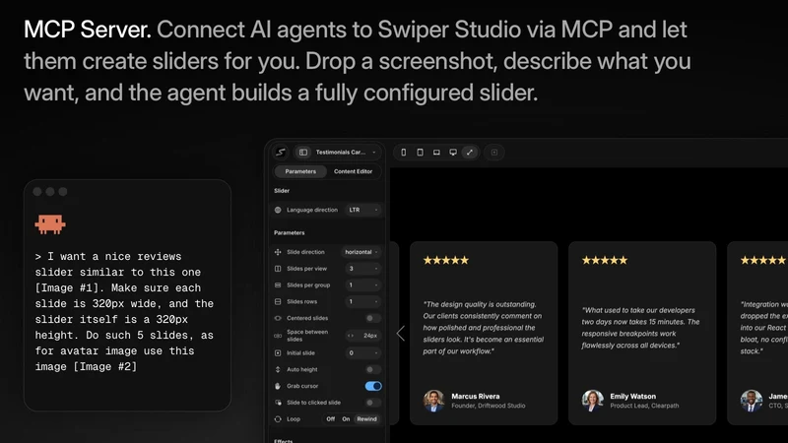Click Emily Watson's avatar photo
Viewport: 788px width, 443px height.
tap(593, 401)
